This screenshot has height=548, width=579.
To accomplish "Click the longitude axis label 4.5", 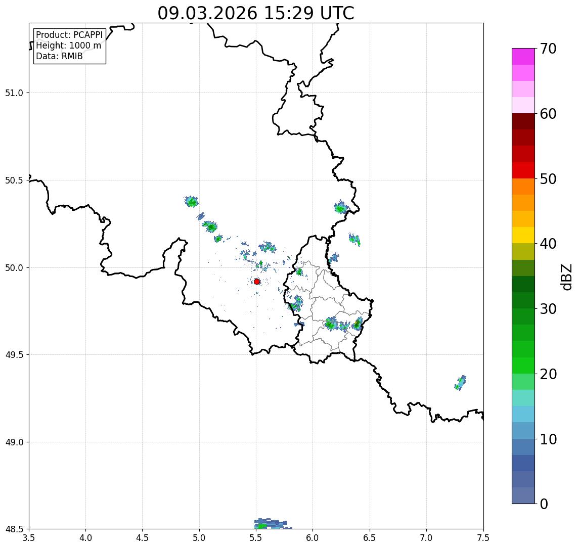I will pyautogui.click(x=143, y=538).
